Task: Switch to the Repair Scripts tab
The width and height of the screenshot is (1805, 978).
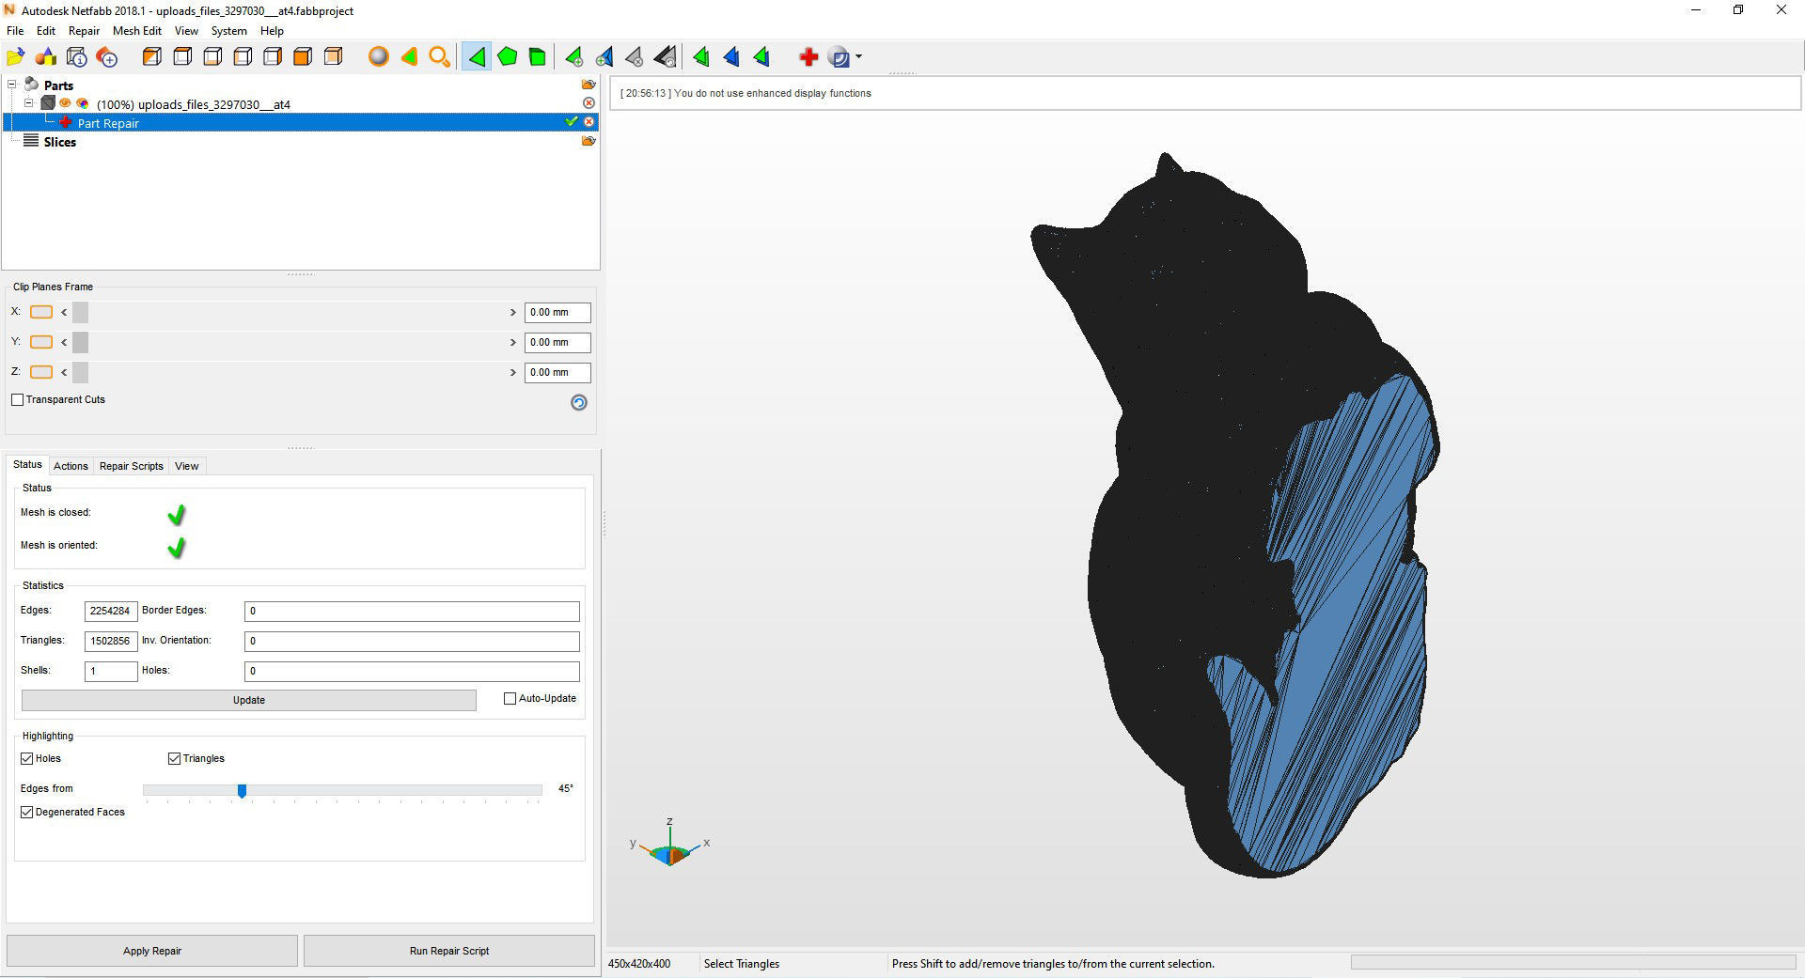Action: coord(132,466)
